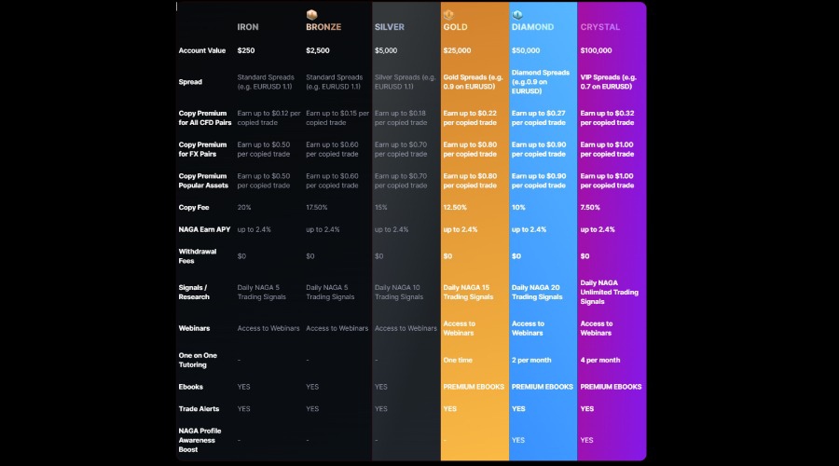Click the Withdrawal Fees row label
The image size is (839, 466).
coord(197,256)
